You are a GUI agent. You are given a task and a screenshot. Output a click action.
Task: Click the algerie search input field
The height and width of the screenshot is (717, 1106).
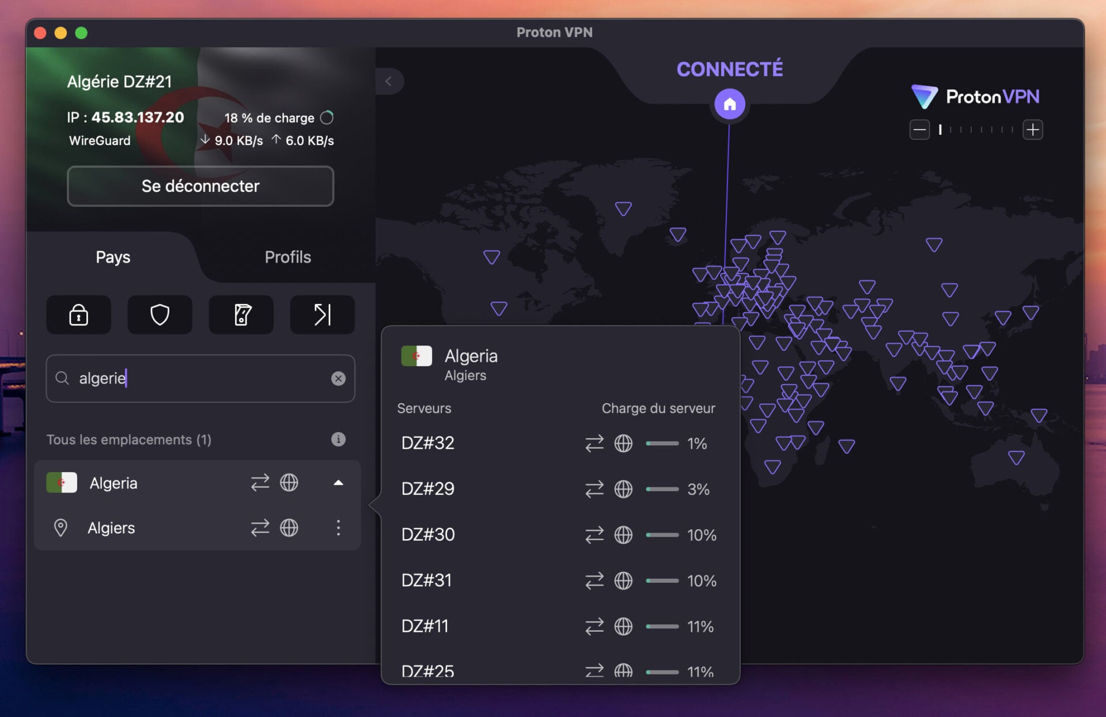tap(200, 378)
